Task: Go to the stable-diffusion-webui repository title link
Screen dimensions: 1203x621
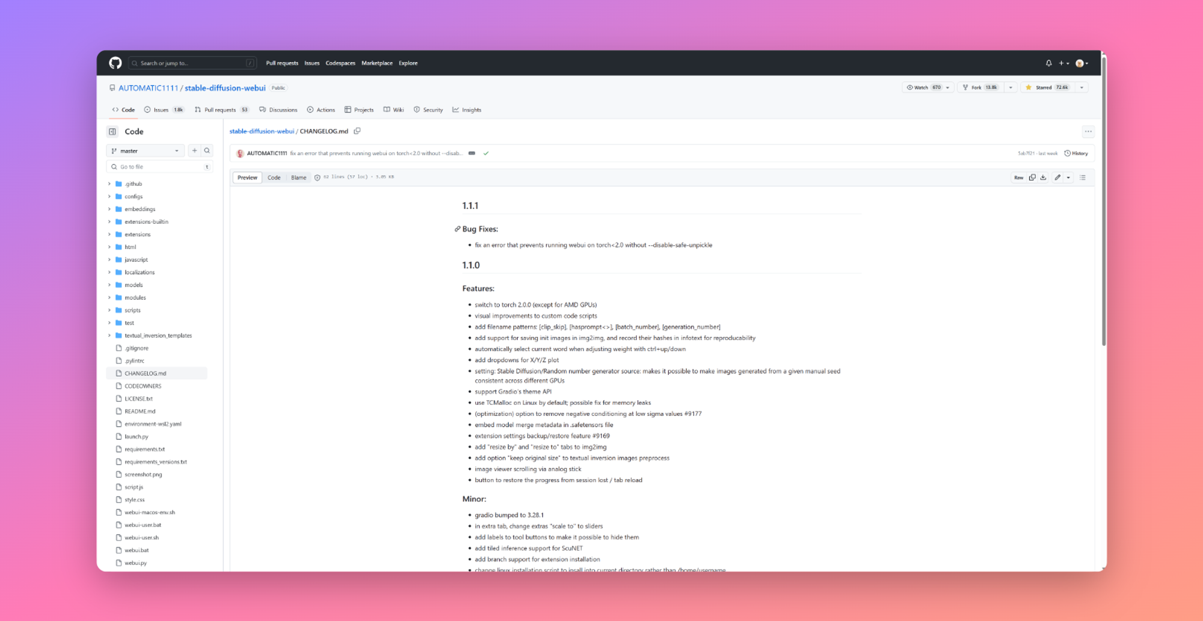Action: pos(225,88)
